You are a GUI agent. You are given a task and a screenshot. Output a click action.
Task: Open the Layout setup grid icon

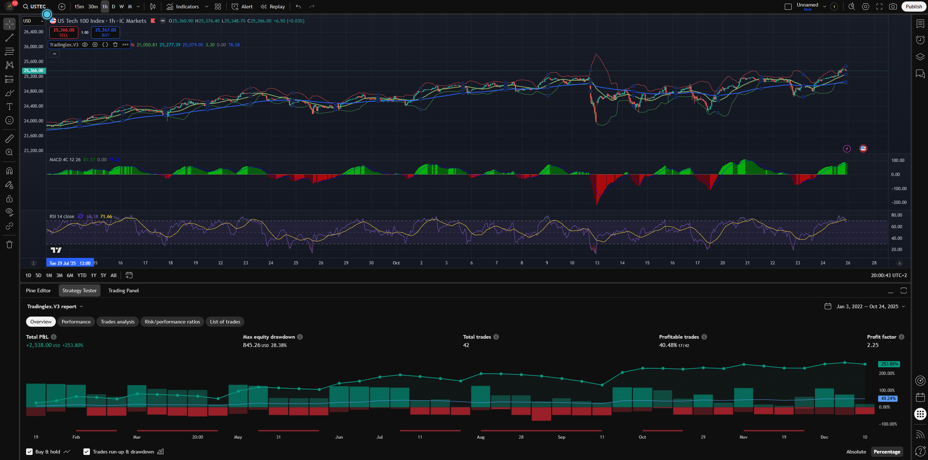[x=218, y=7]
